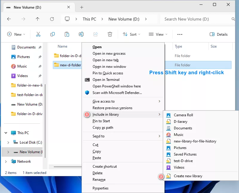Open the Send to submenu
This screenshot has height=193, width=239.
tap(123, 136)
